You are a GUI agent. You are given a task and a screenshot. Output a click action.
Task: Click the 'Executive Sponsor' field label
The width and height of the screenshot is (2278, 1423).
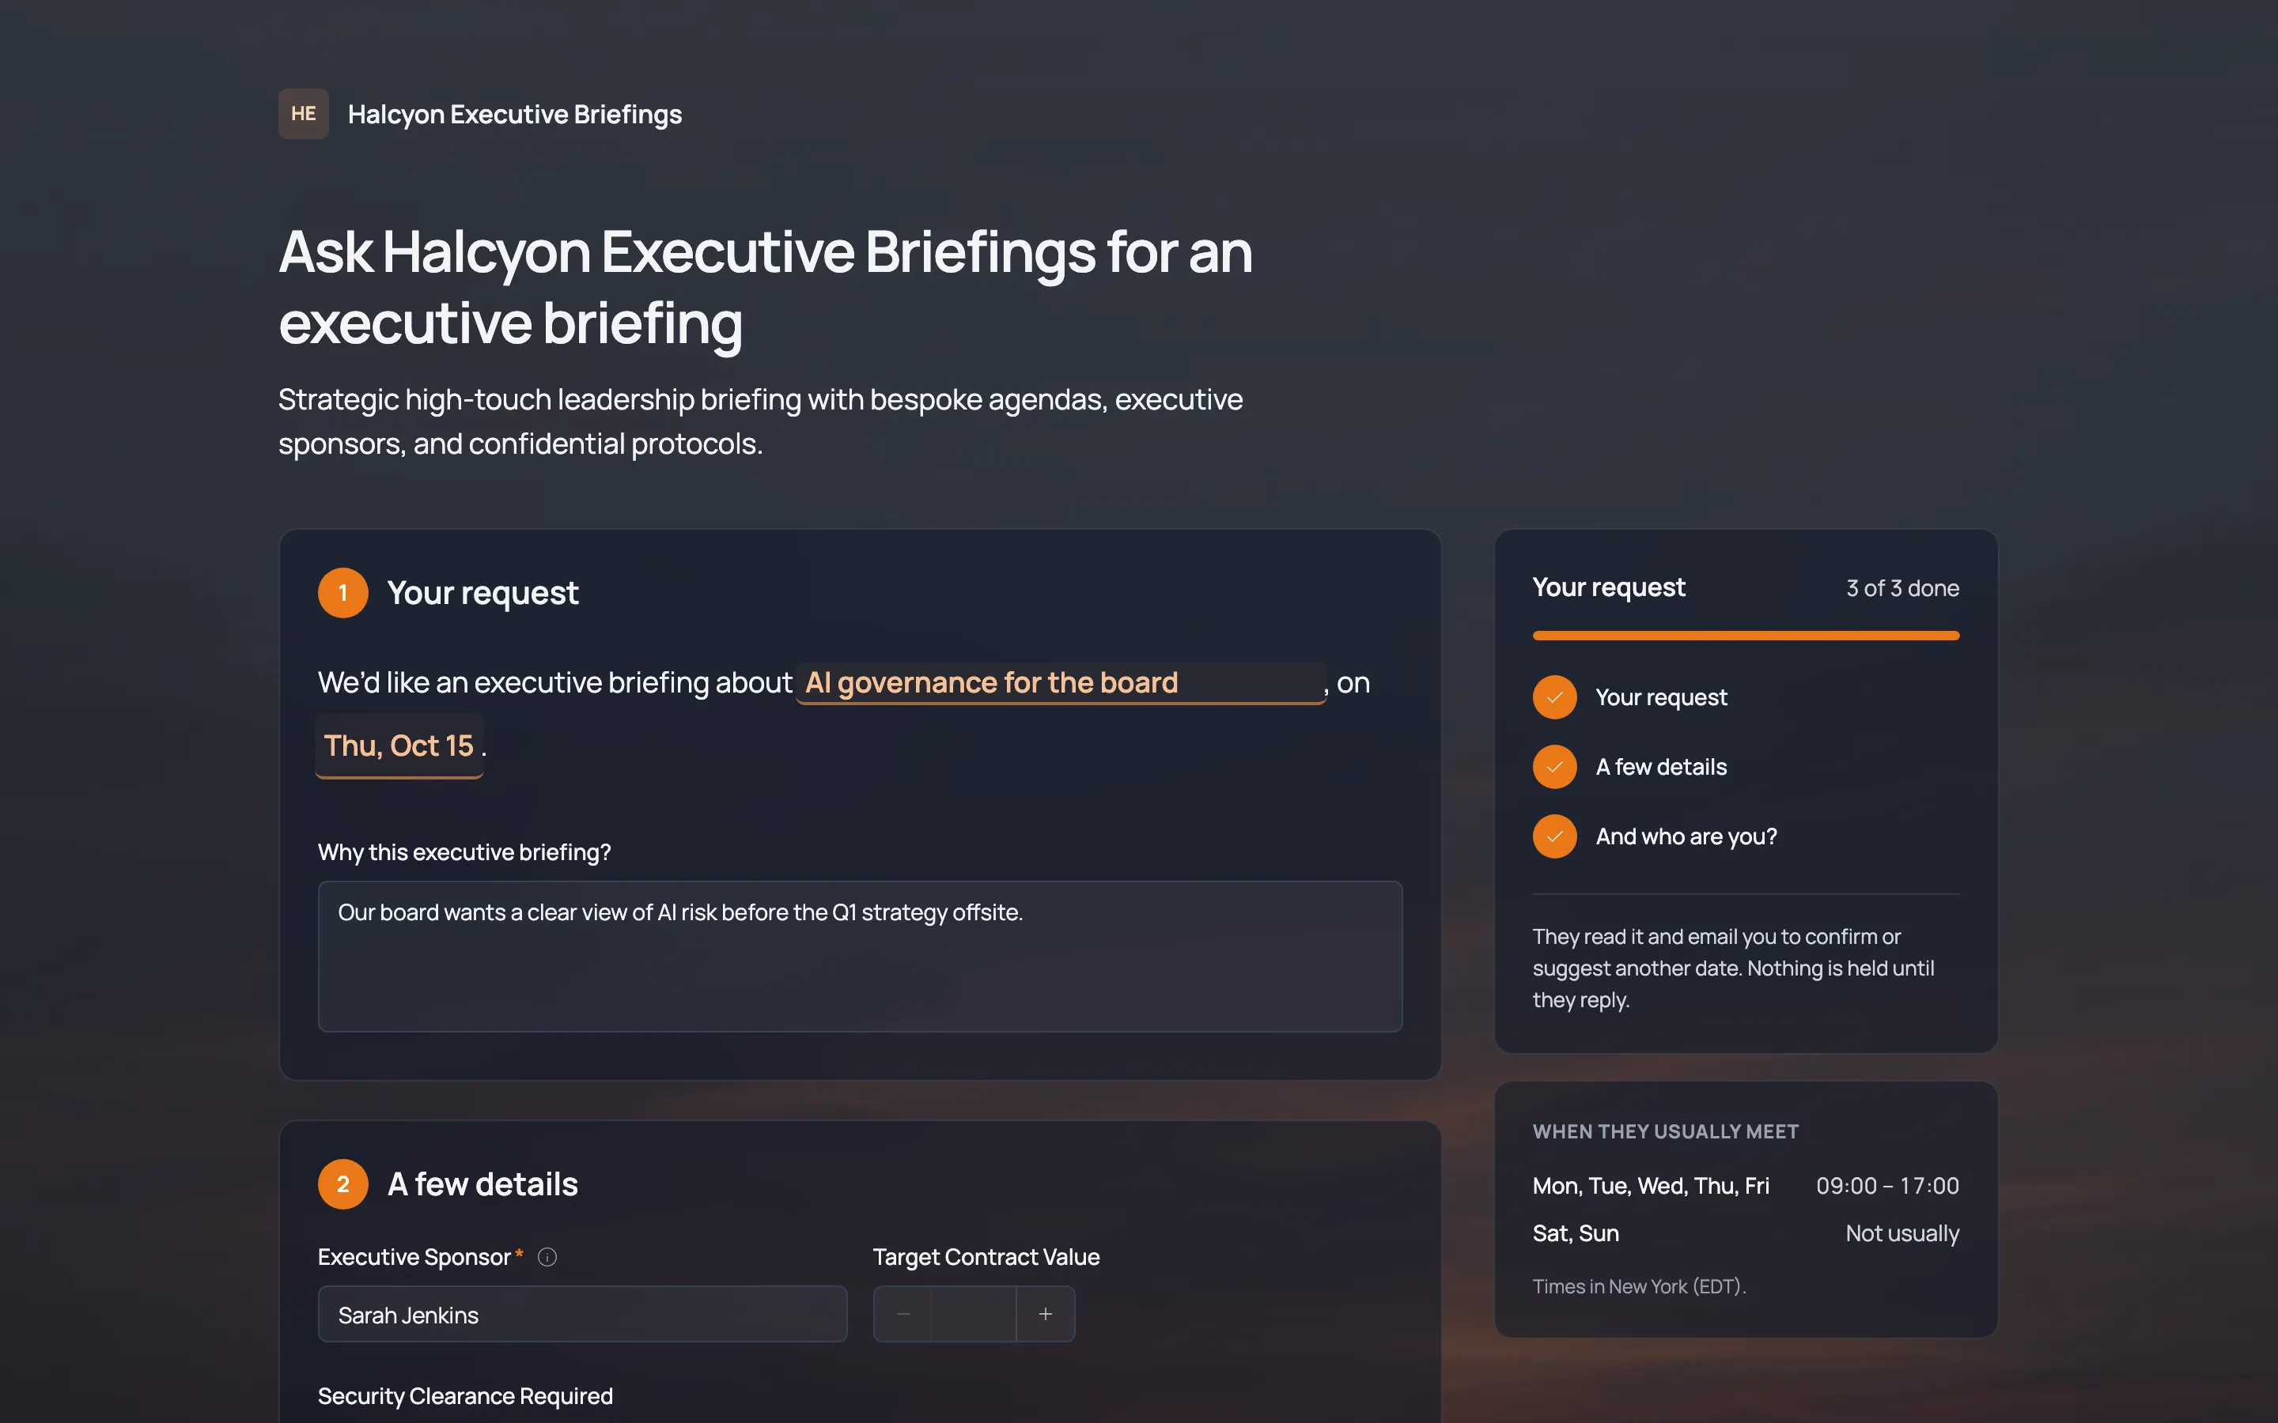pyautogui.click(x=414, y=1257)
